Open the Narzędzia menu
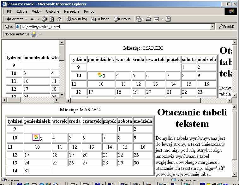Viewport: 239px width, 185px height. coord(71,11)
